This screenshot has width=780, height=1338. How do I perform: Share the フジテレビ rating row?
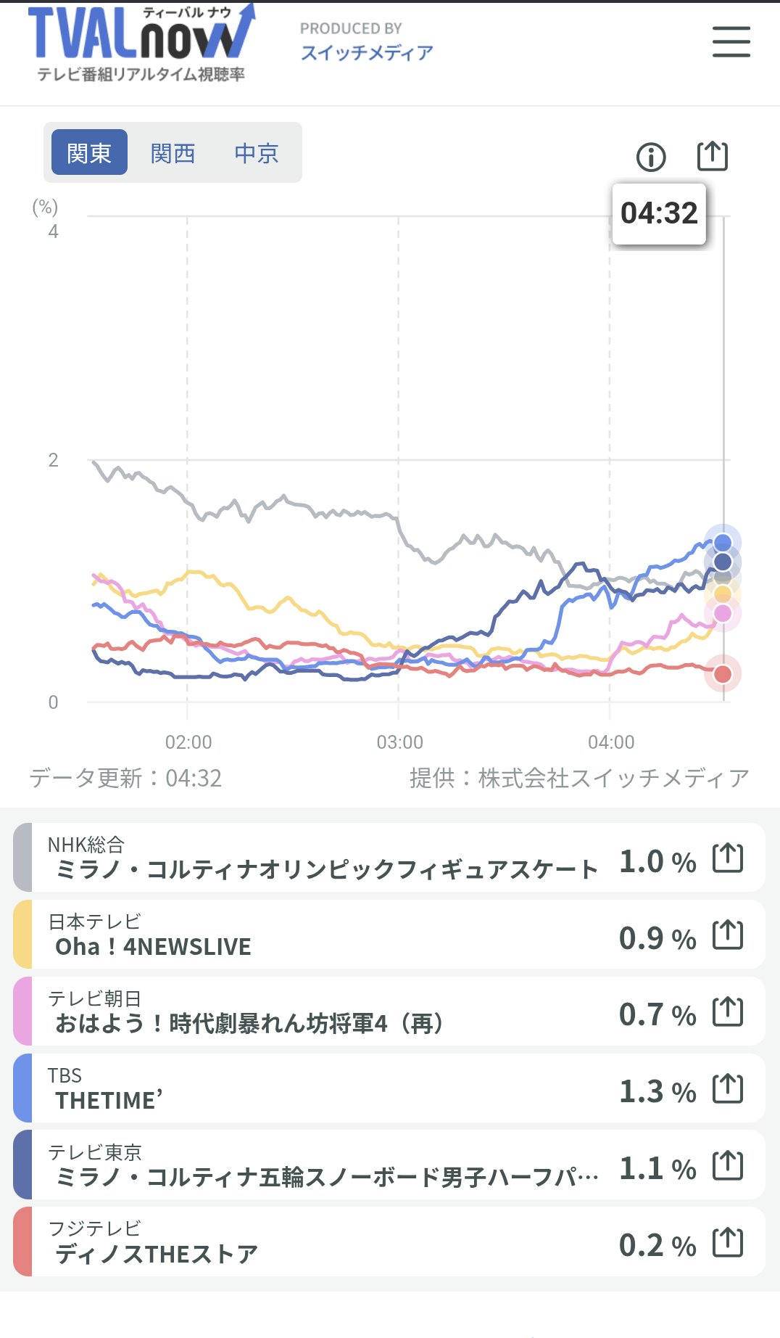(728, 1242)
